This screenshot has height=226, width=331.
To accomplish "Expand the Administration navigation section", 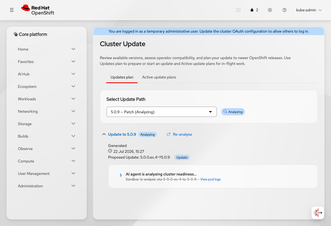I will (47, 186).
